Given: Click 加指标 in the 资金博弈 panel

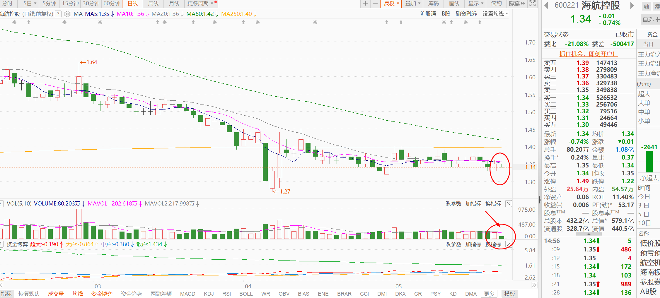Looking at the screenshot, I should 473,244.
